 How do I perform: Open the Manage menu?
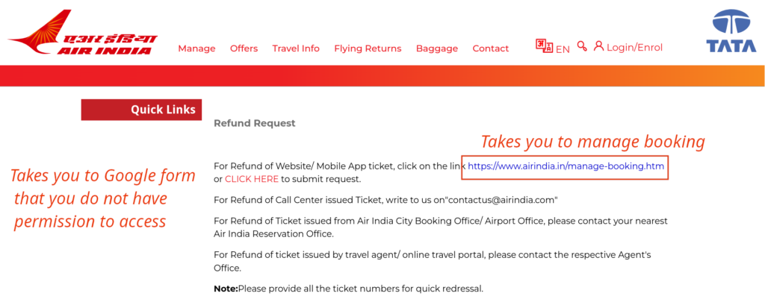(x=196, y=48)
